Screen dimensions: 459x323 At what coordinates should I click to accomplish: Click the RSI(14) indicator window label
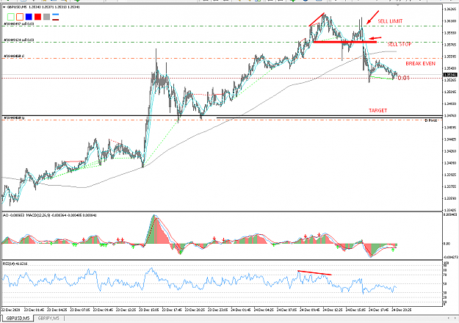pyautogui.click(x=15, y=264)
